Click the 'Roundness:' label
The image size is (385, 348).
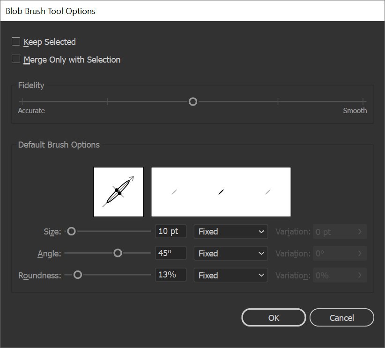click(40, 275)
